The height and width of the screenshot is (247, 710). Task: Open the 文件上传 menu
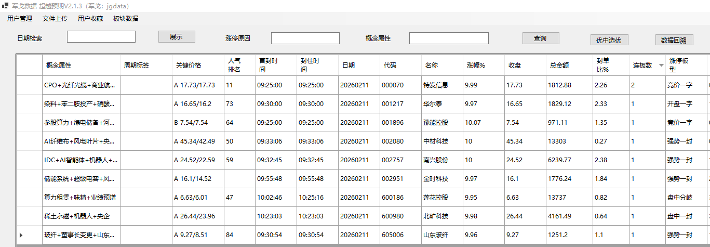[x=55, y=19]
